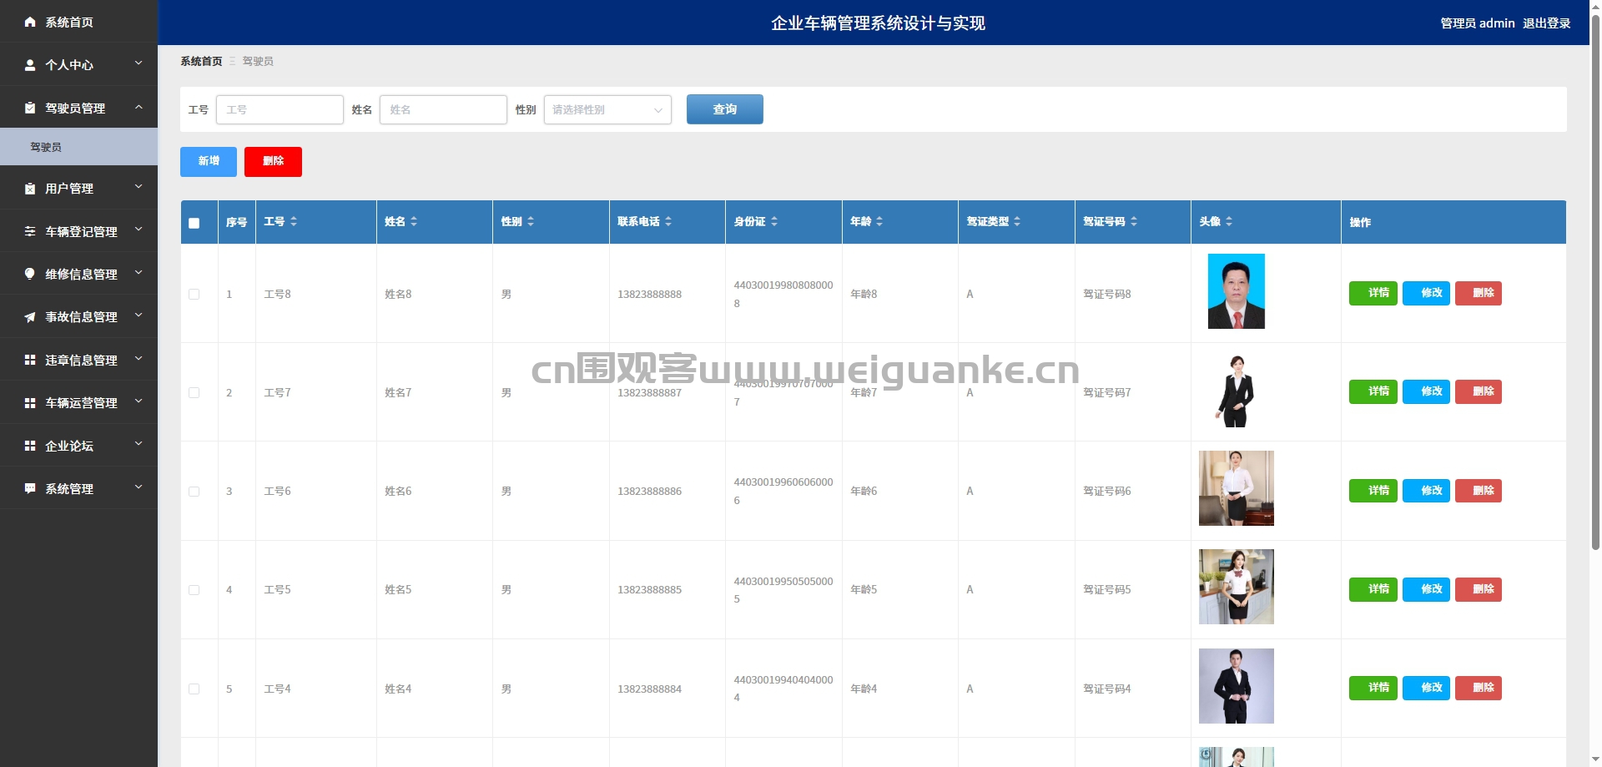Click the bulb icon beside 维修信息管理

tap(30, 274)
